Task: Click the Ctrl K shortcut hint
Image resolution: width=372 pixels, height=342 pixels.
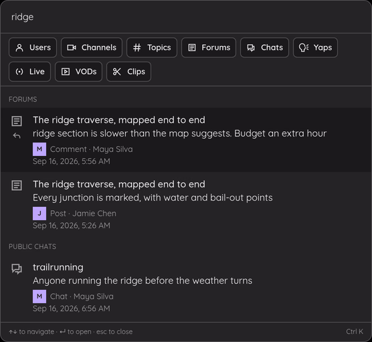Action: (355, 331)
